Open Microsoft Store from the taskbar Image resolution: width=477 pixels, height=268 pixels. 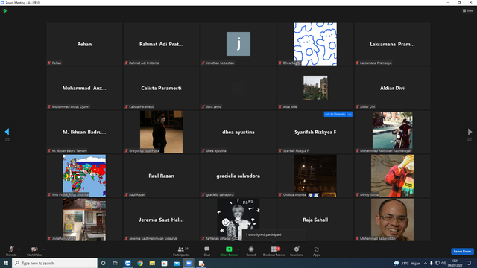point(164,263)
